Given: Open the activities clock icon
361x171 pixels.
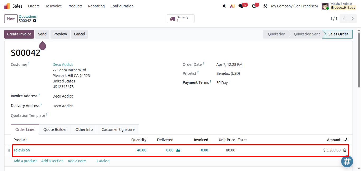Looking at the screenshot, I should click(x=254, y=6).
